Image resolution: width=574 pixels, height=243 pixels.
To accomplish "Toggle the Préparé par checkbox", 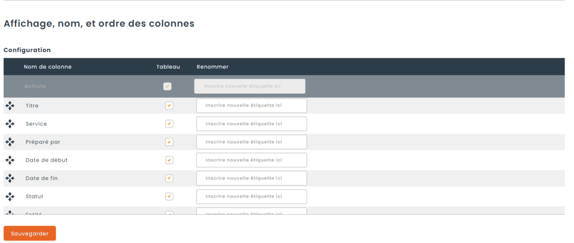I will [169, 142].
